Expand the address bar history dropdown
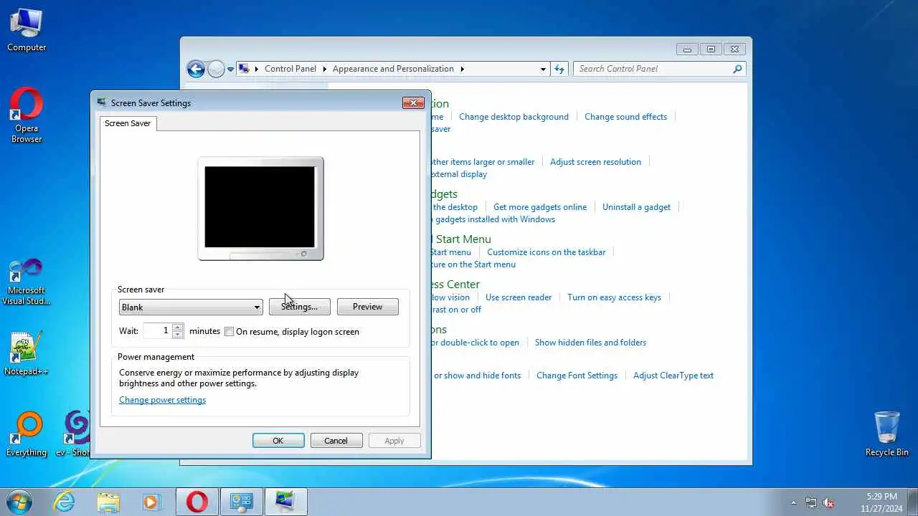The width and height of the screenshot is (918, 516). [x=543, y=69]
